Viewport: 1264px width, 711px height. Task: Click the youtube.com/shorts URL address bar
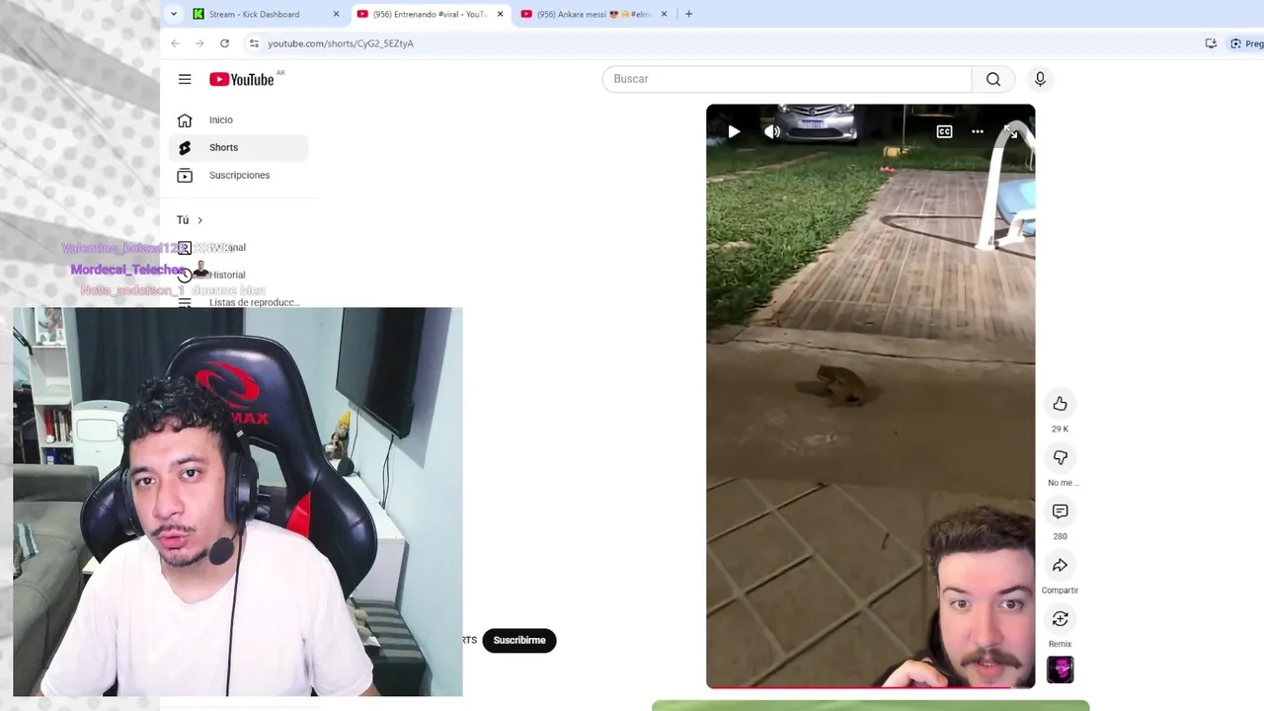point(341,43)
